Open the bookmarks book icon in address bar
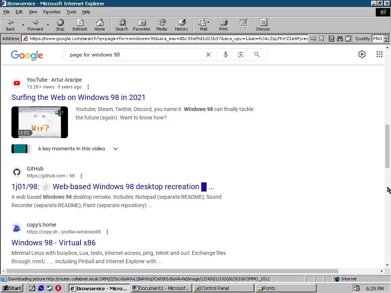Viewport: 391px width, 293px height. click(331, 39)
